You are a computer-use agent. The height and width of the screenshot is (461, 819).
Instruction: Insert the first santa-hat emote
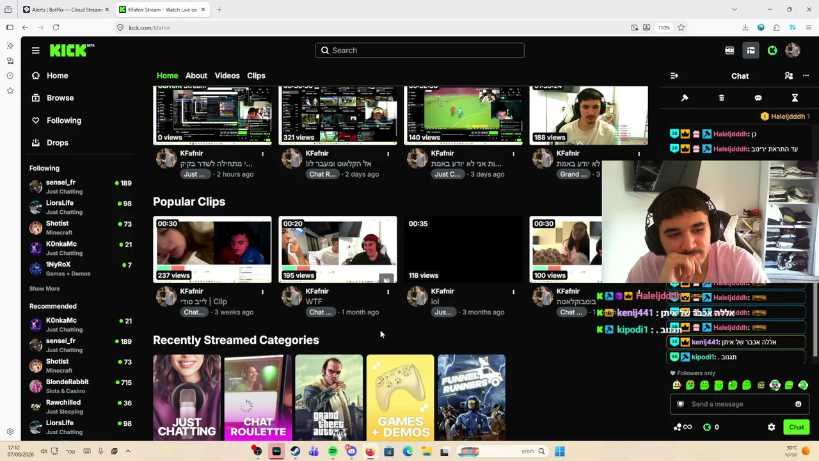(676, 385)
